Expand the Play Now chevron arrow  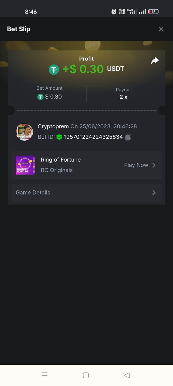tap(154, 165)
